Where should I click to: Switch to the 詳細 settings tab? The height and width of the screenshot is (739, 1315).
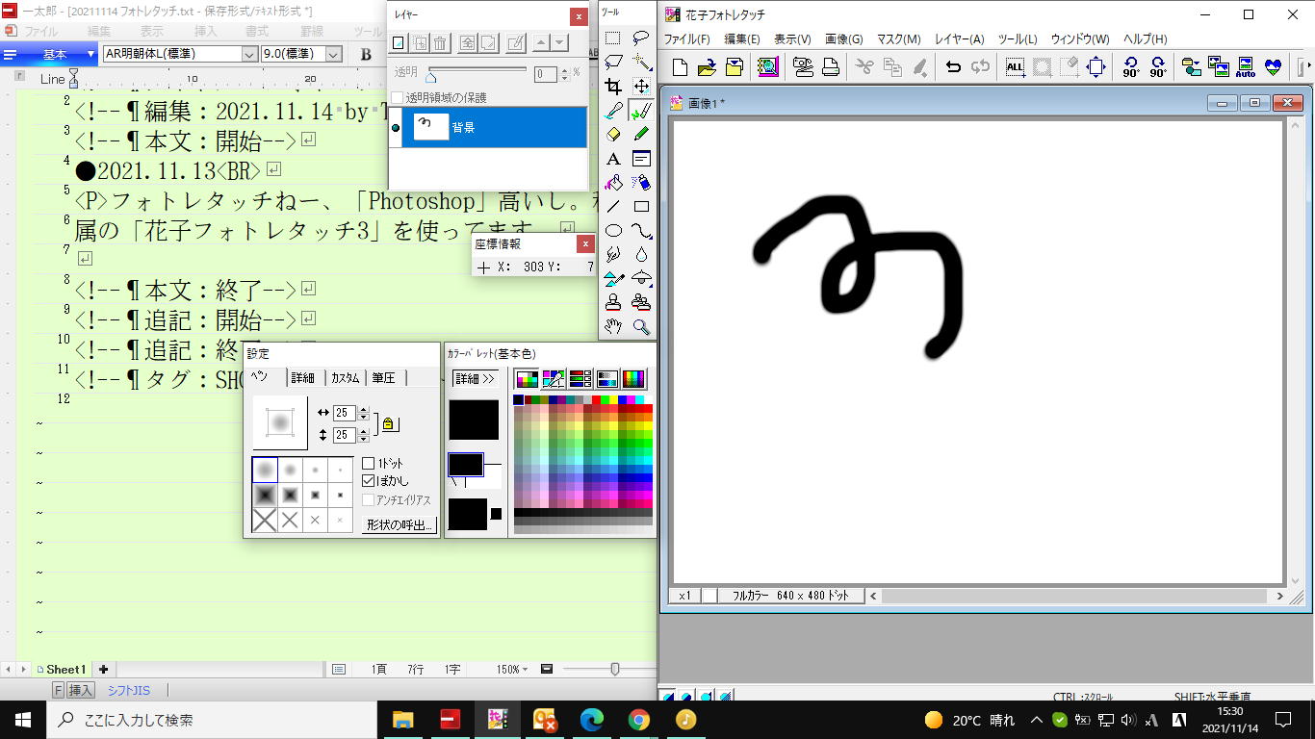(x=302, y=378)
